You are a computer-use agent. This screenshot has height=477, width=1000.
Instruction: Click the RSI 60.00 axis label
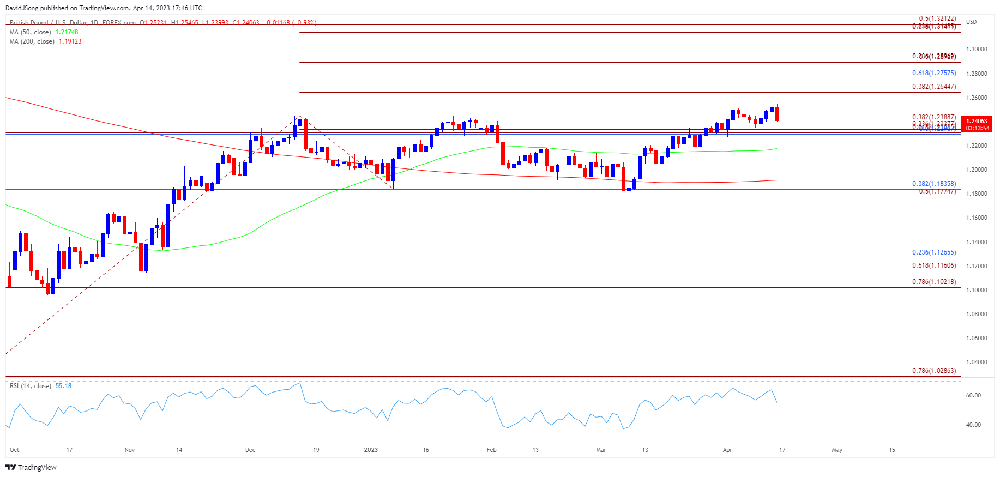point(973,395)
